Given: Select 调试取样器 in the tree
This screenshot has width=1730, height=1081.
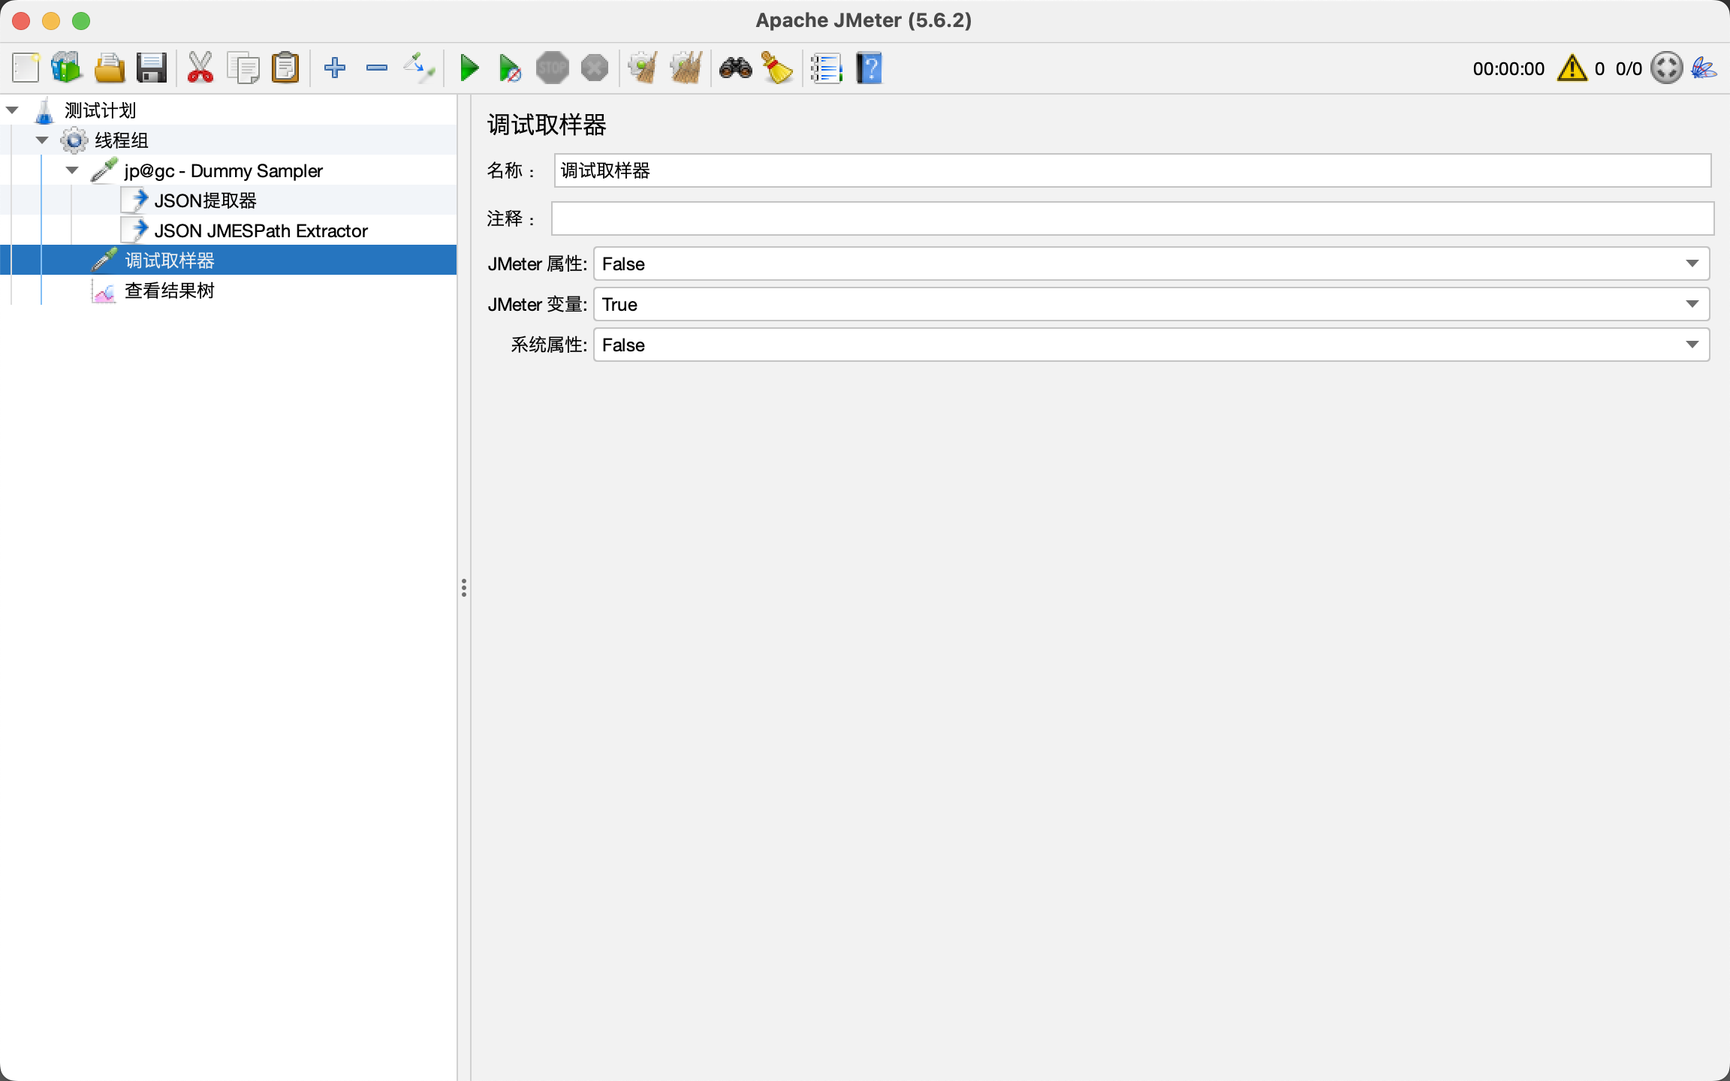Looking at the screenshot, I should click(x=169, y=260).
